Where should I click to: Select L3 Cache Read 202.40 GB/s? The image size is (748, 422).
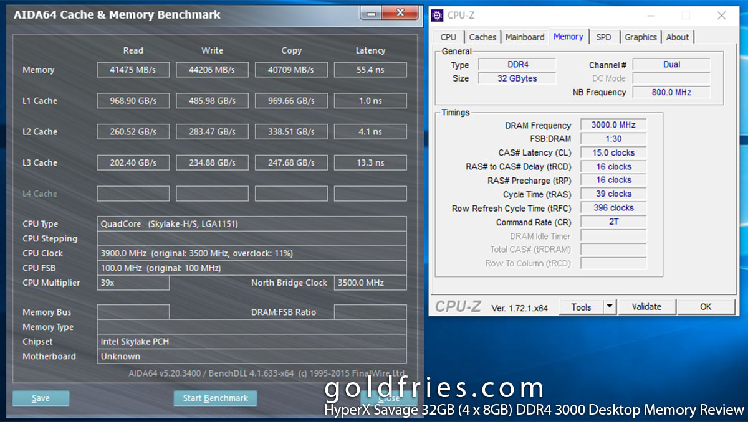133,163
